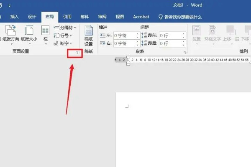Click the horizontal ruler at mark 20
This screenshot has width=251, height=167.
coord(170,60)
